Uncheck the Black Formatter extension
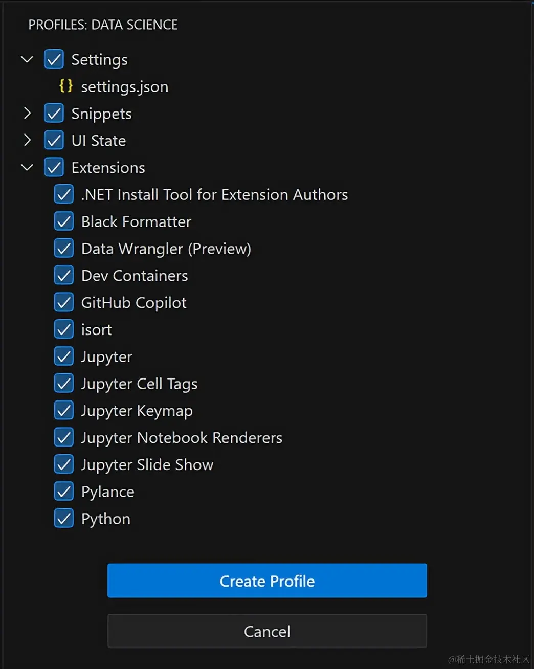Image resolution: width=534 pixels, height=669 pixels. coord(64,221)
